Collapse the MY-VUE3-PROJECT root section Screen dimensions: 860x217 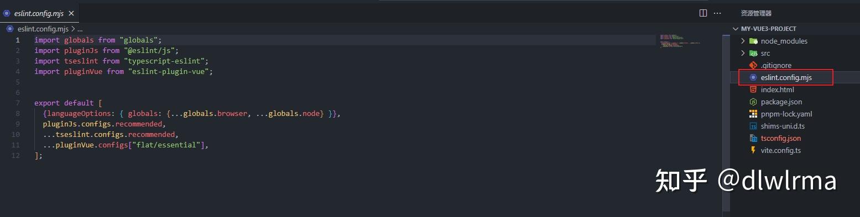coord(735,29)
